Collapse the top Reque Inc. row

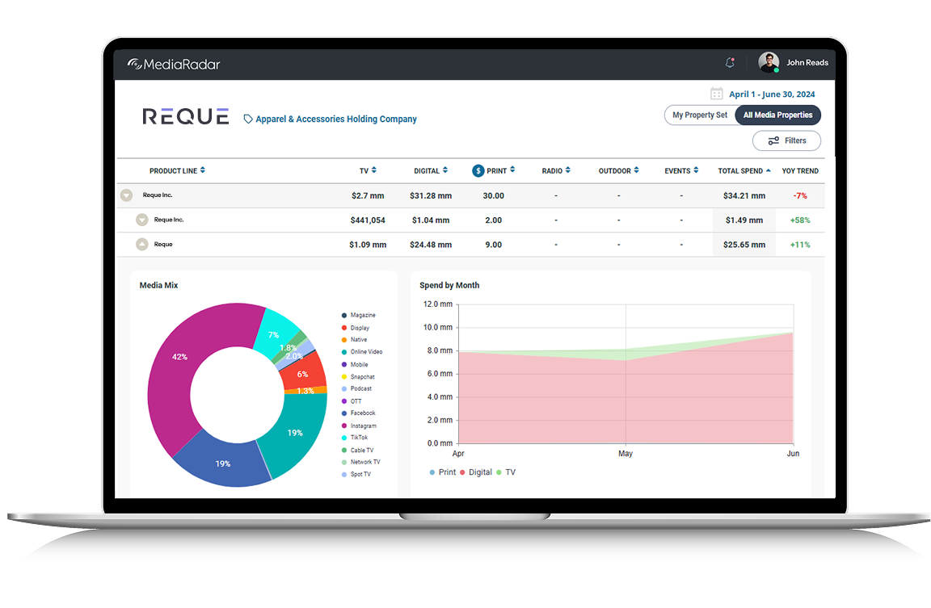pos(126,195)
